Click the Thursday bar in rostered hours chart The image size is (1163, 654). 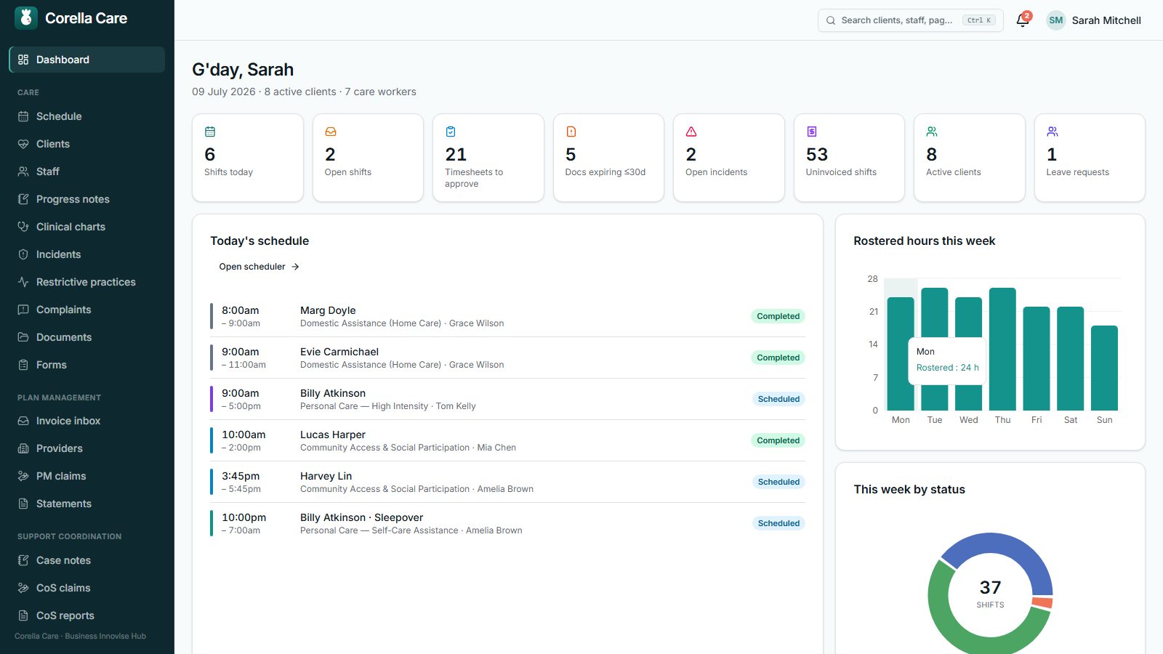(x=1002, y=350)
